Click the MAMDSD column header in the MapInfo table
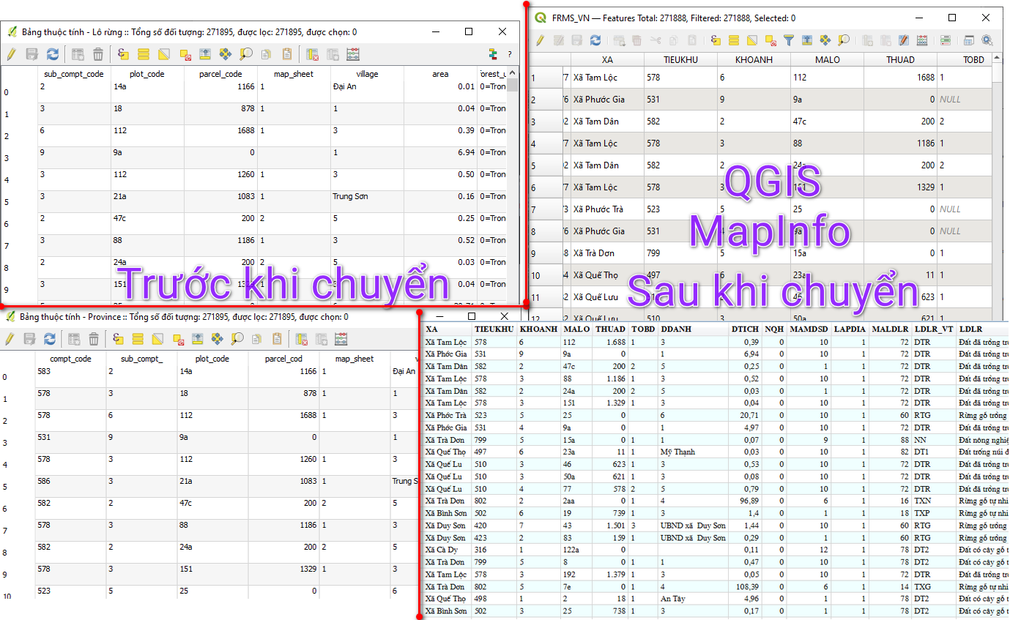The image size is (1010, 620). pyautogui.click(x=809, y=329)
